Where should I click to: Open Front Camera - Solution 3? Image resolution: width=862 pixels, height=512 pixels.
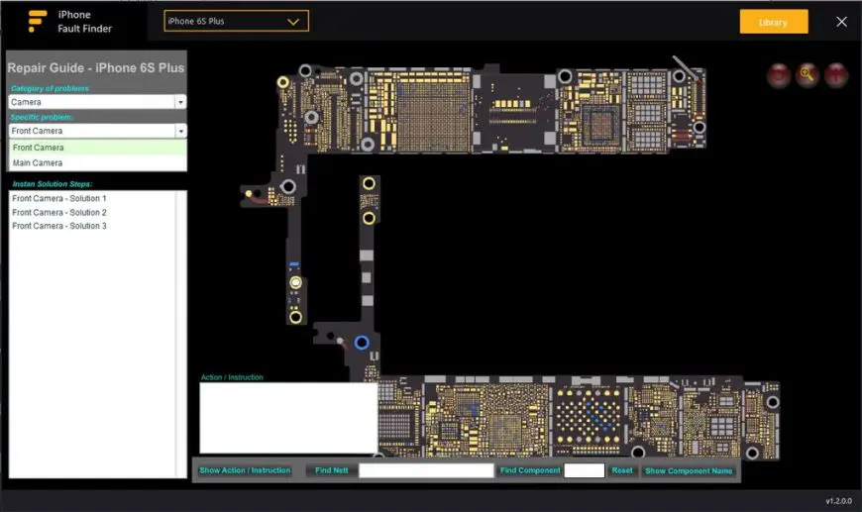(59, 226)
